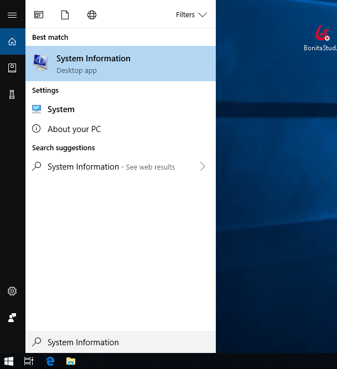This screenshot has width=337, height=369.
Task: Open File Explorer from taskbar
Action: click(71, 361)
